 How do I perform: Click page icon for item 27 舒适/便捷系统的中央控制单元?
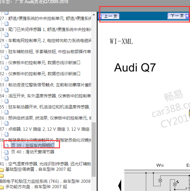click(6, 13)
